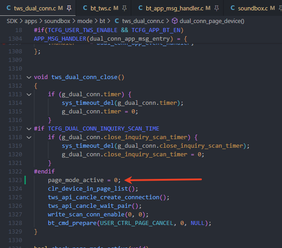Image resolution: width=282 pixels, height=248 pixels.
Task: Click bt_cmd_prepare on line 1328
Action: point(72,223)
